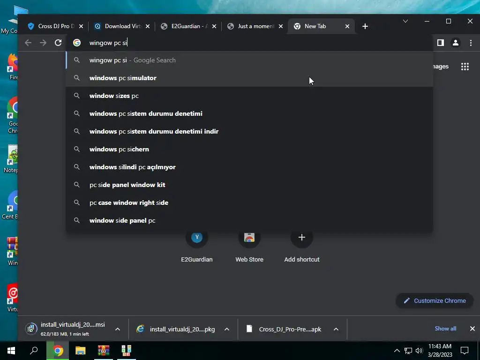The width and height of the screenshot is (480, 360).
Task: Open WinRAR from the taskbar
Action: [x=104, y=351]
